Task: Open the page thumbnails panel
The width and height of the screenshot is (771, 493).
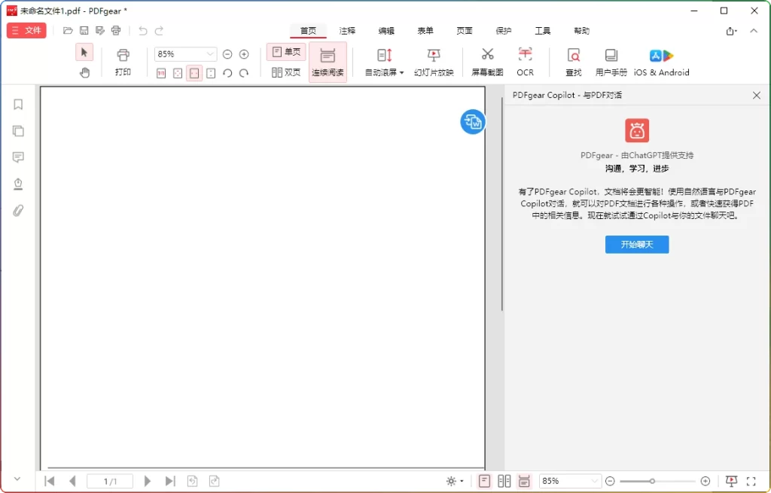Action: (x=18, y=131)
